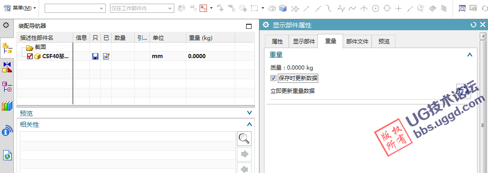
Task: Toggle the 保存时更新数据 checkbox
Action: 273,78
